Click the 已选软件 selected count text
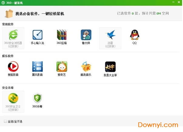This screenshot has width=183, height=132. 143,13
